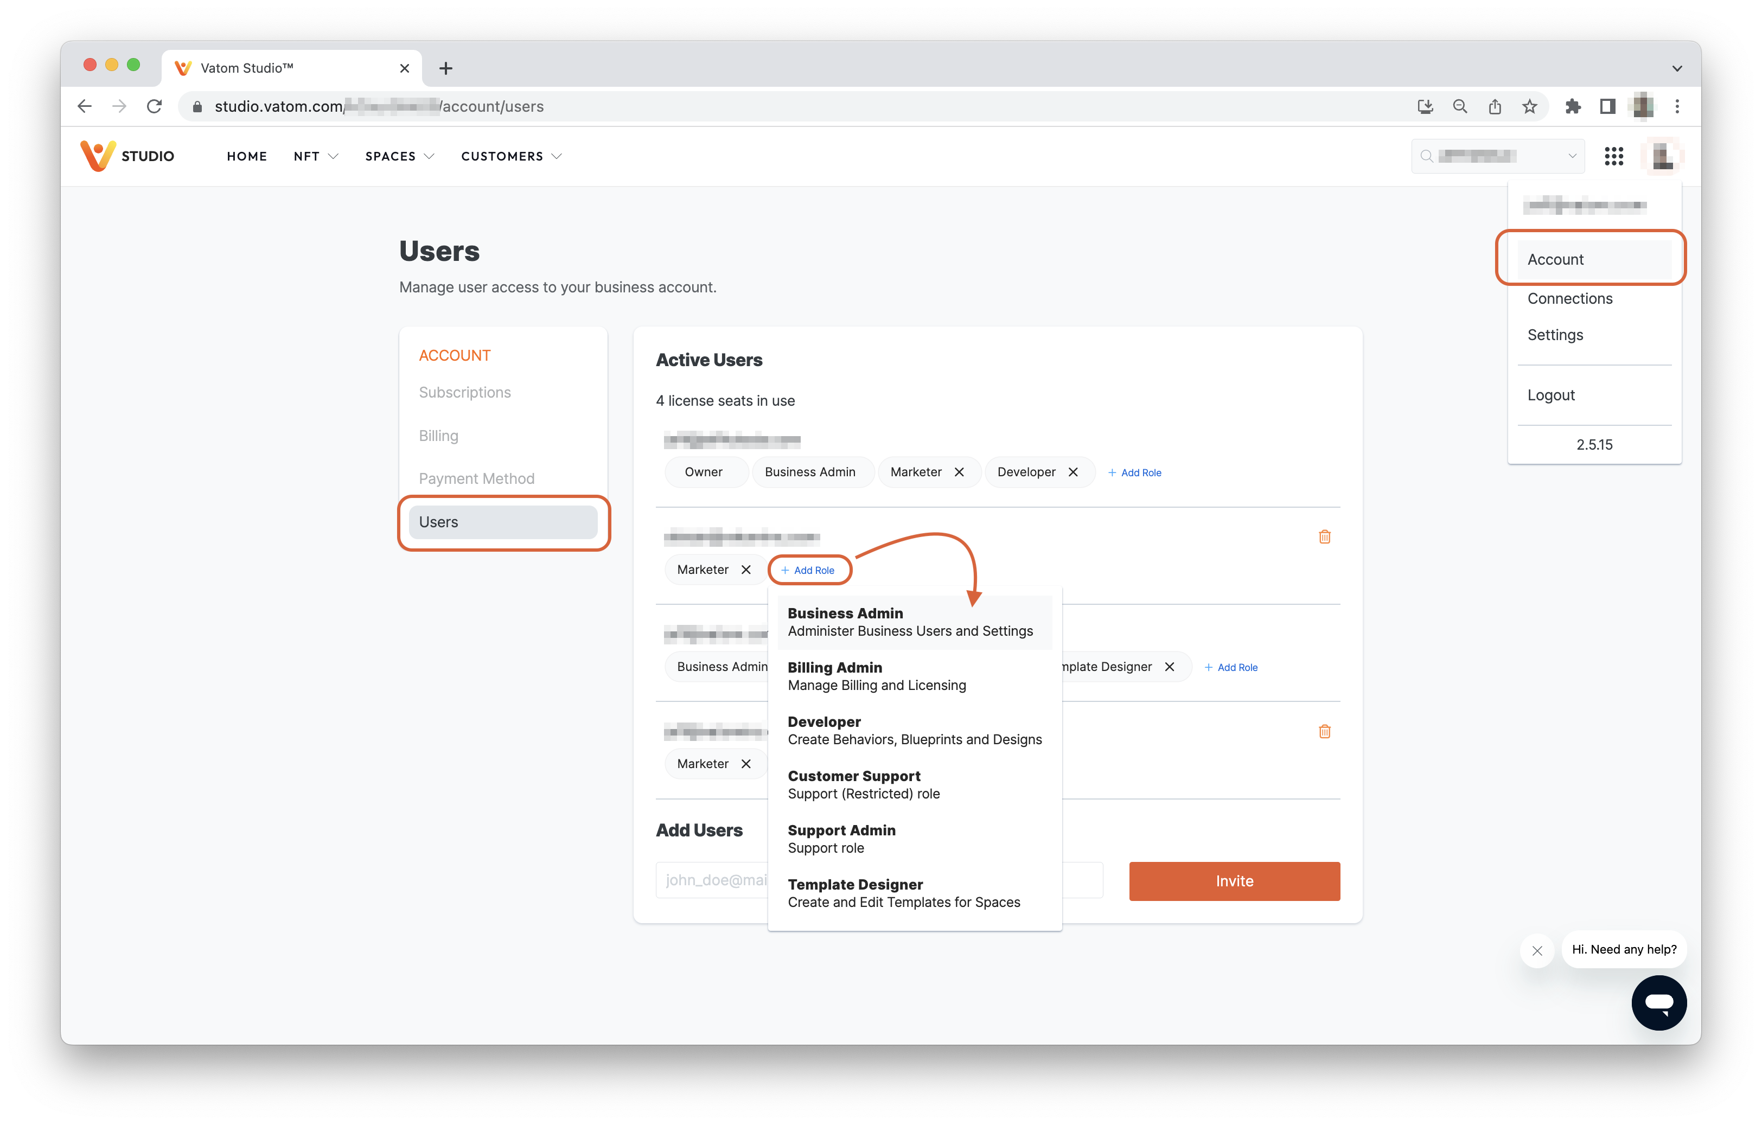Click the browser address bar URL

coord(379,107)
